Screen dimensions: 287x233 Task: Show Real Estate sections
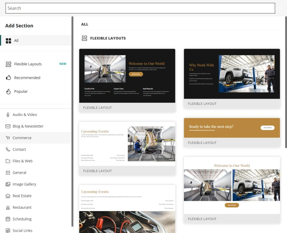pyautogui.click(x=36, y=196)
